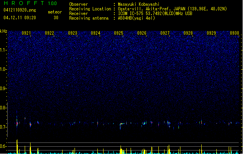Viewport: 243px width, 154px height.
Task: Click the meteor count label
Action: coord(55,12)
